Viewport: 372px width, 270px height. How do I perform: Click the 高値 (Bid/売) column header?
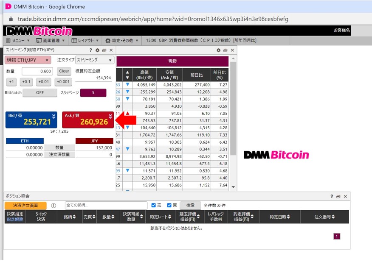[144, 75]
